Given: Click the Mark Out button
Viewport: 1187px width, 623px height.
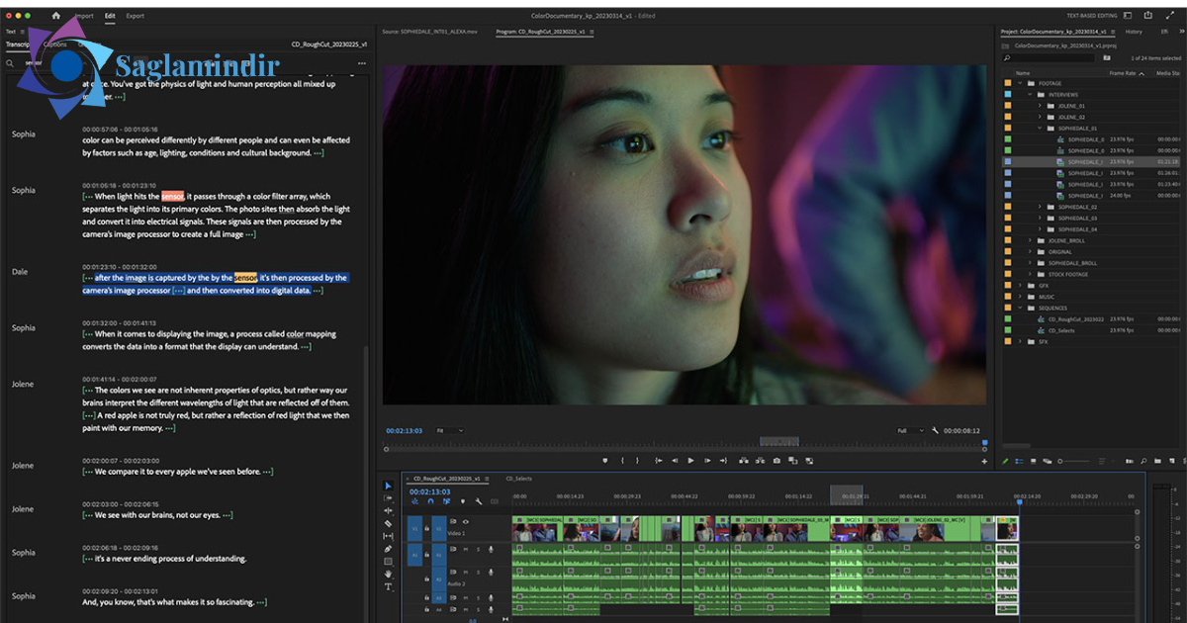Looking at the screenshot, I should click(x=637, y=461).
